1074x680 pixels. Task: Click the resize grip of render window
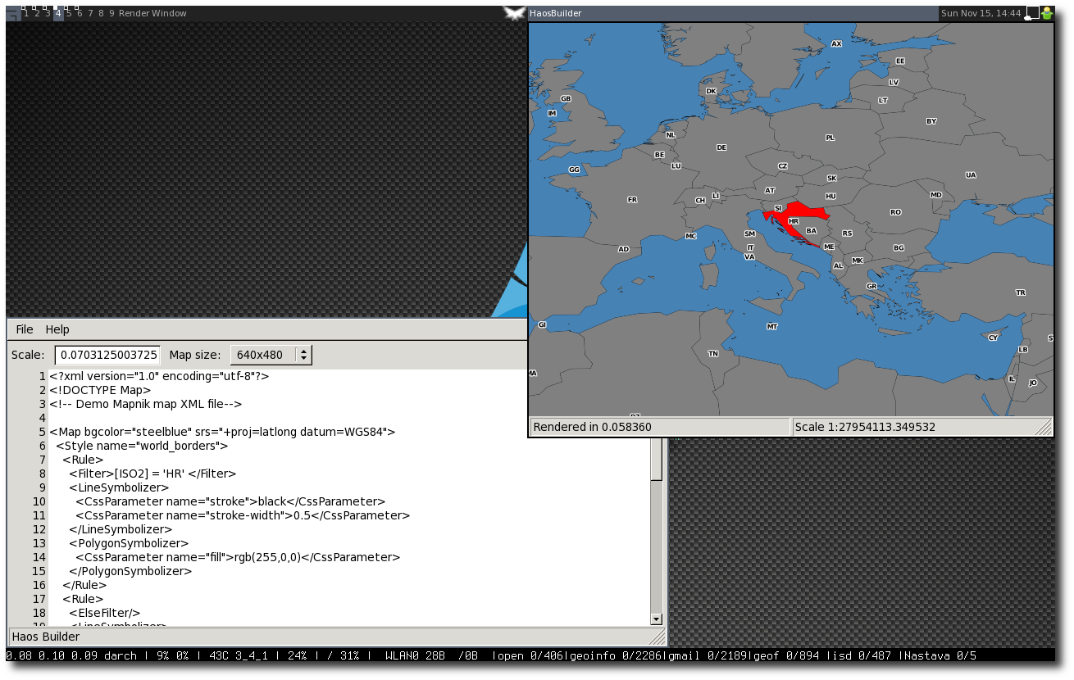[1043, 427]
